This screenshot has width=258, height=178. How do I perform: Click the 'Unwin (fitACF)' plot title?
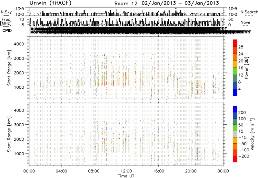click(50, 3)
